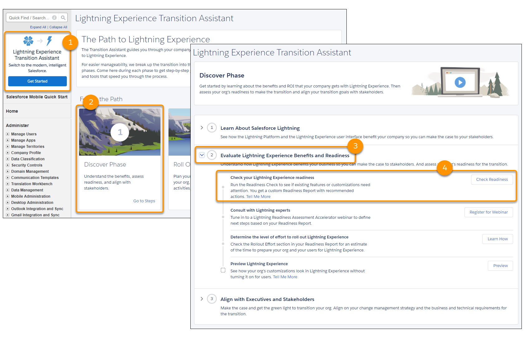Expand Data Classification tree node
Screen dimensions: 524x338
click(8, 159)
